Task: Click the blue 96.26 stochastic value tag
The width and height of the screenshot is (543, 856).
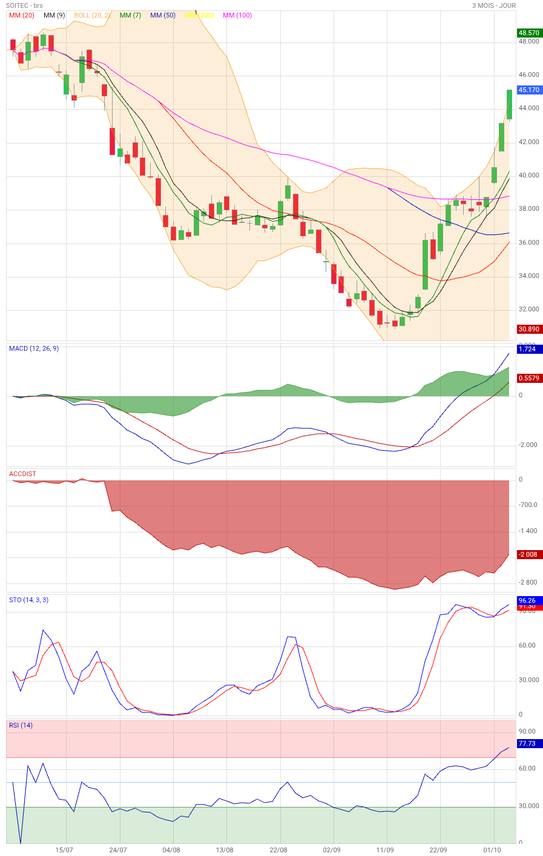Action: click(x=530, y=600)
